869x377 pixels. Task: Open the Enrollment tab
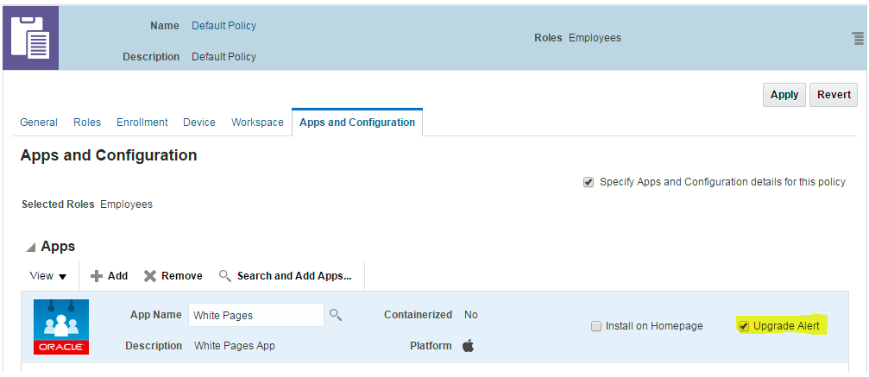[x=142, y=123]
